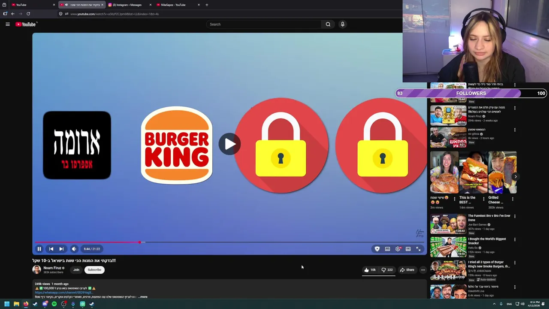The width and height of the screenshot is (549, 309).
Task: Focus the YouTube search field
Action: (x=264, y=24)
